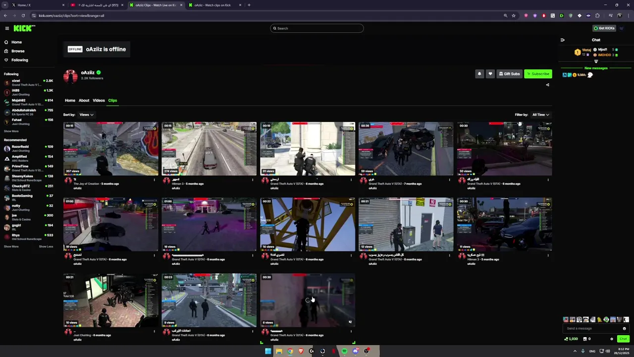Open the crane clip with 14 views
The image size is (634, 357).
308,225
